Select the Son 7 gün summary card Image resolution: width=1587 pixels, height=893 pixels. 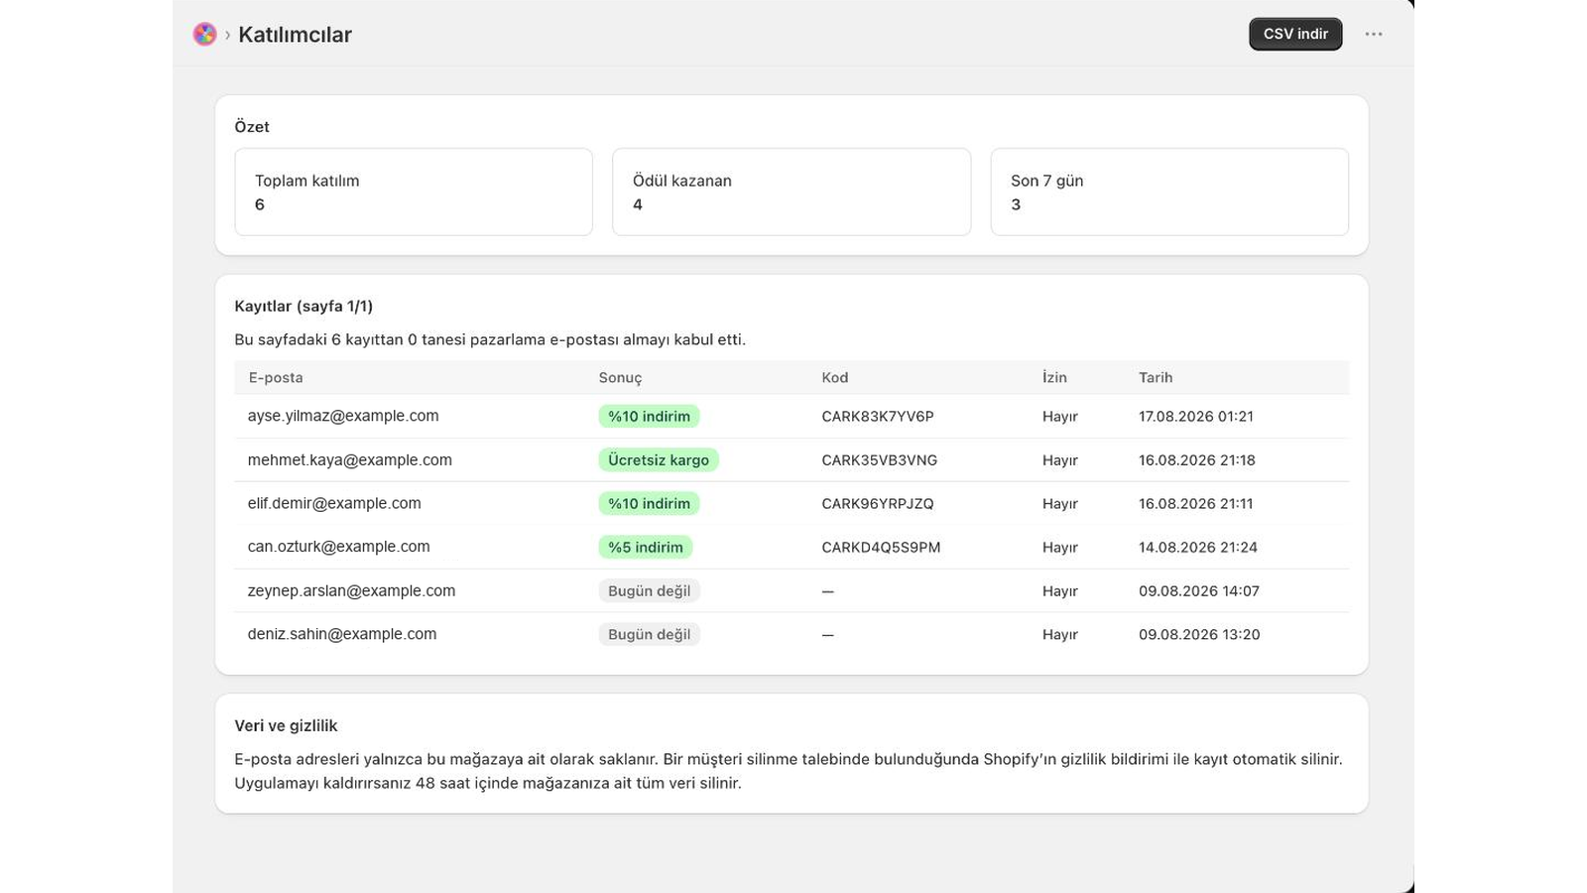(x=1169, y=192)
